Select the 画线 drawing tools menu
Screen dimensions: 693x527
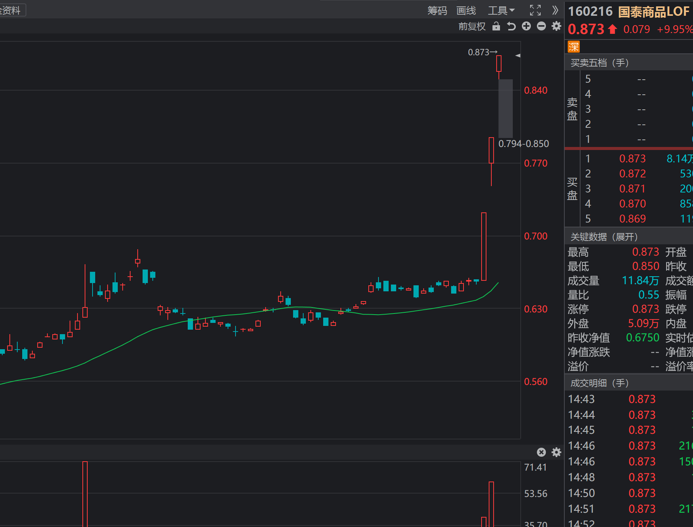click(466, 11)
